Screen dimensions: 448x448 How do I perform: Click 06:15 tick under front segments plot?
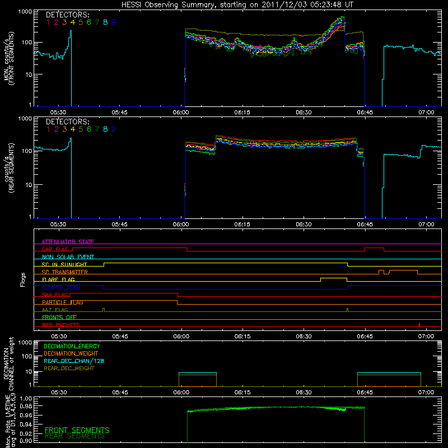(x=242, y=113)
